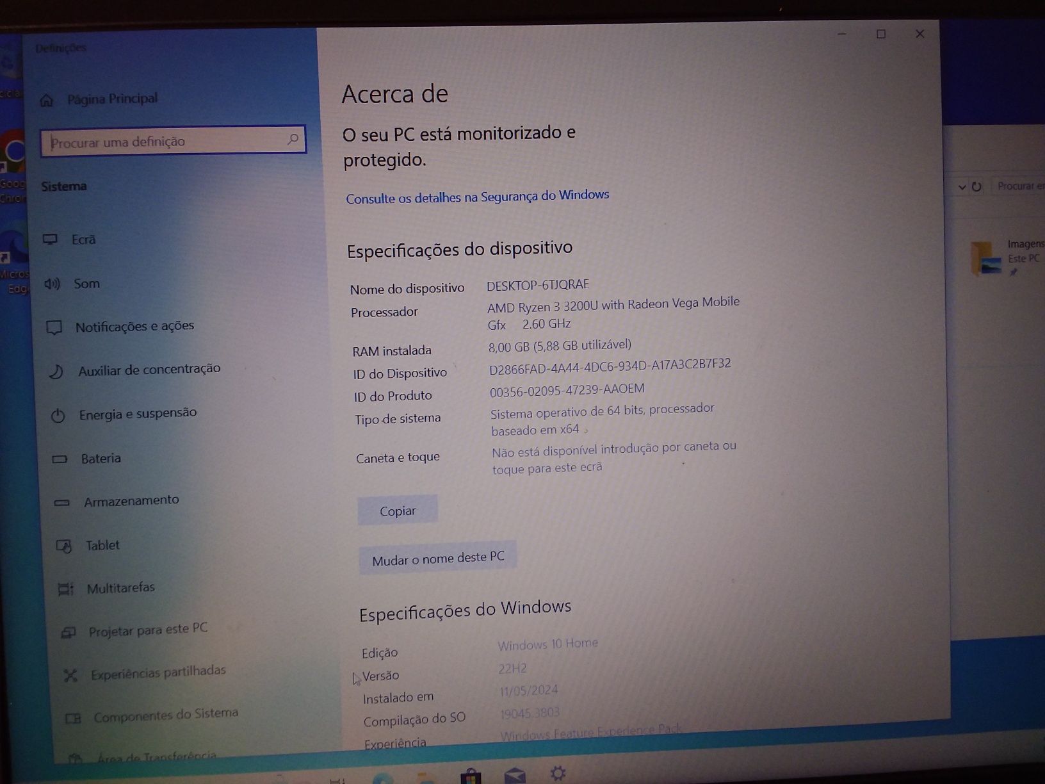The height and width of the screenshot is (784, 1045).
Task: Maximize the Definições window
Action: click(x=881, y=34)
